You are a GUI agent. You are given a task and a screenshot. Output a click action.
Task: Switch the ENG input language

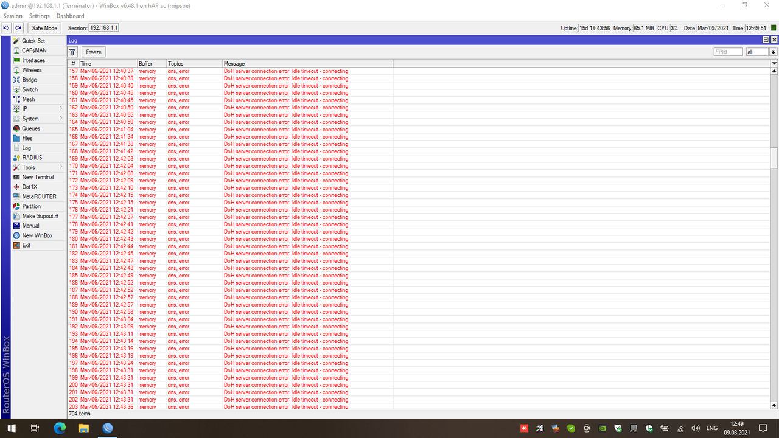(712, 428)
